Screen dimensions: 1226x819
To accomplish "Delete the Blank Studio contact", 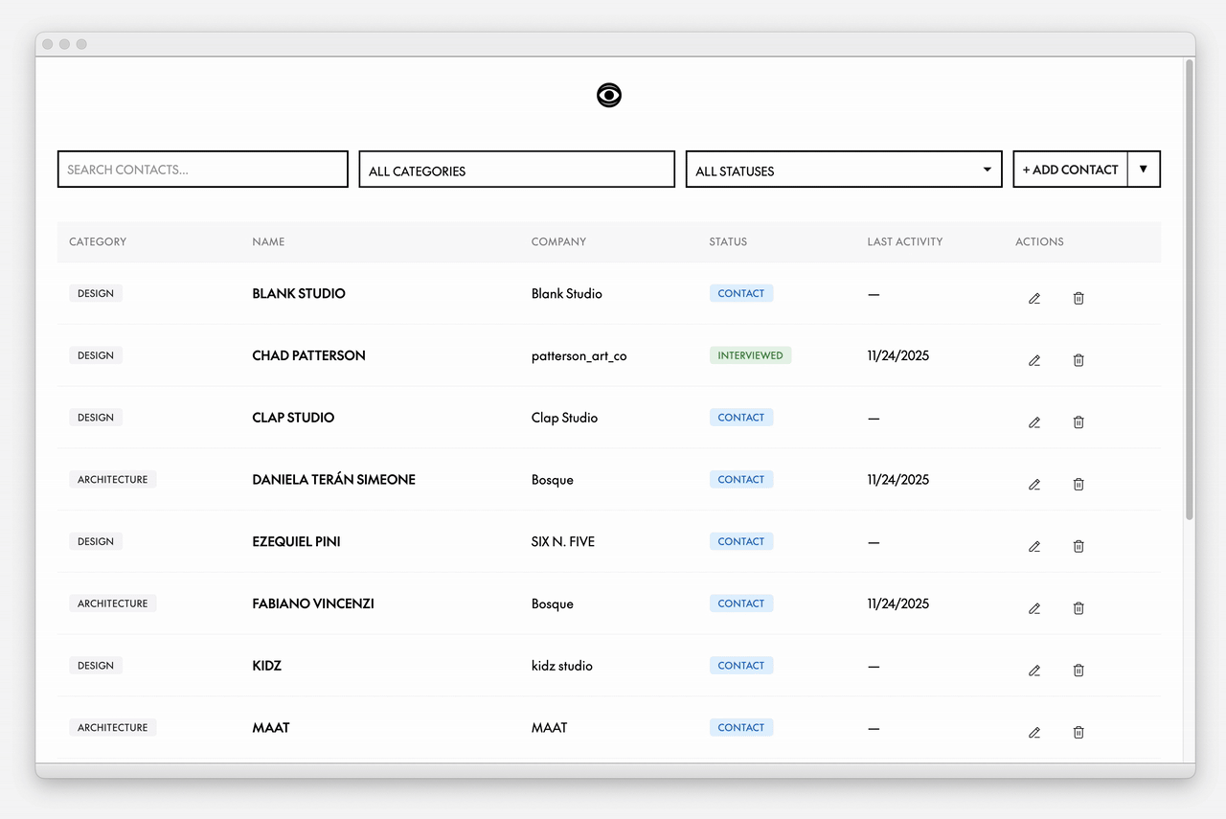I will (x=1078, y=299).
